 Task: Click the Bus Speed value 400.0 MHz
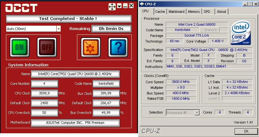pyautogui.click(x=181, y=93)
